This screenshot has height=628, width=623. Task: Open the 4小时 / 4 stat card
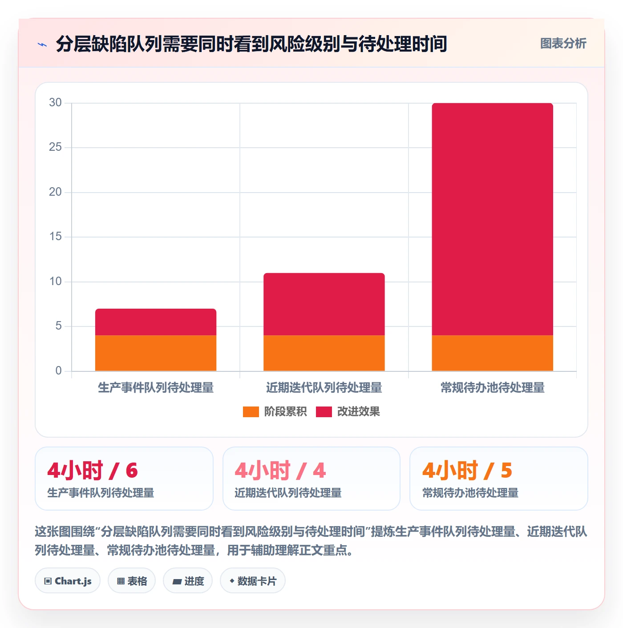pyautogui.click(x=311, y=479)
